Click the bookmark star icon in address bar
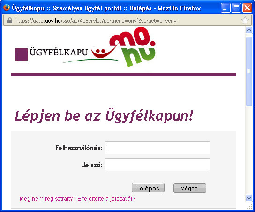This screenshot has height=212, width=255. pos(245,20)
